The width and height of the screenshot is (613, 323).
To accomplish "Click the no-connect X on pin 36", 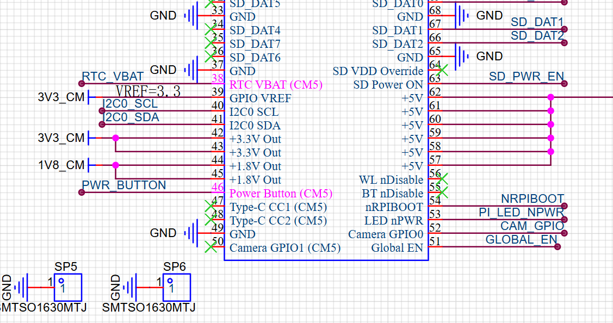I will (210, 57).
